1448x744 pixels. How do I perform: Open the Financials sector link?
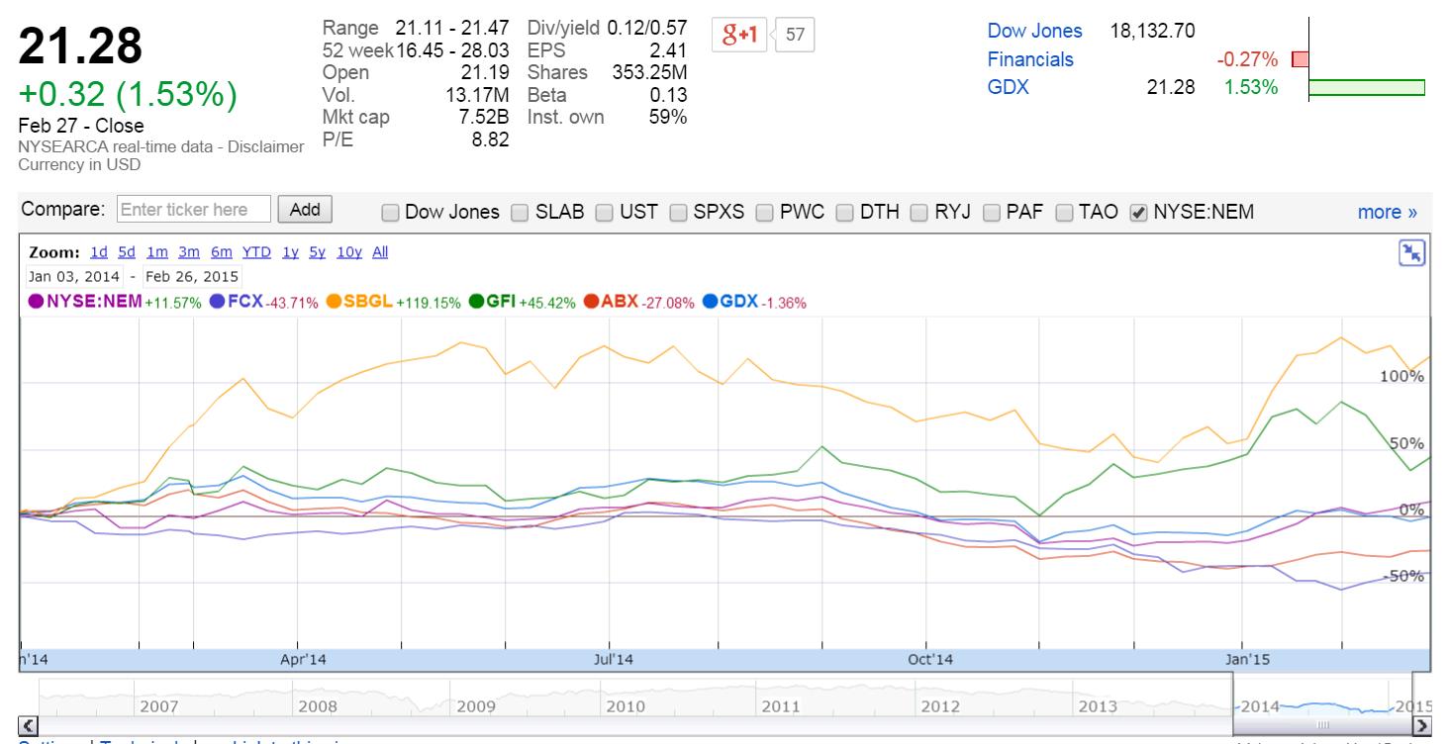1030,59
